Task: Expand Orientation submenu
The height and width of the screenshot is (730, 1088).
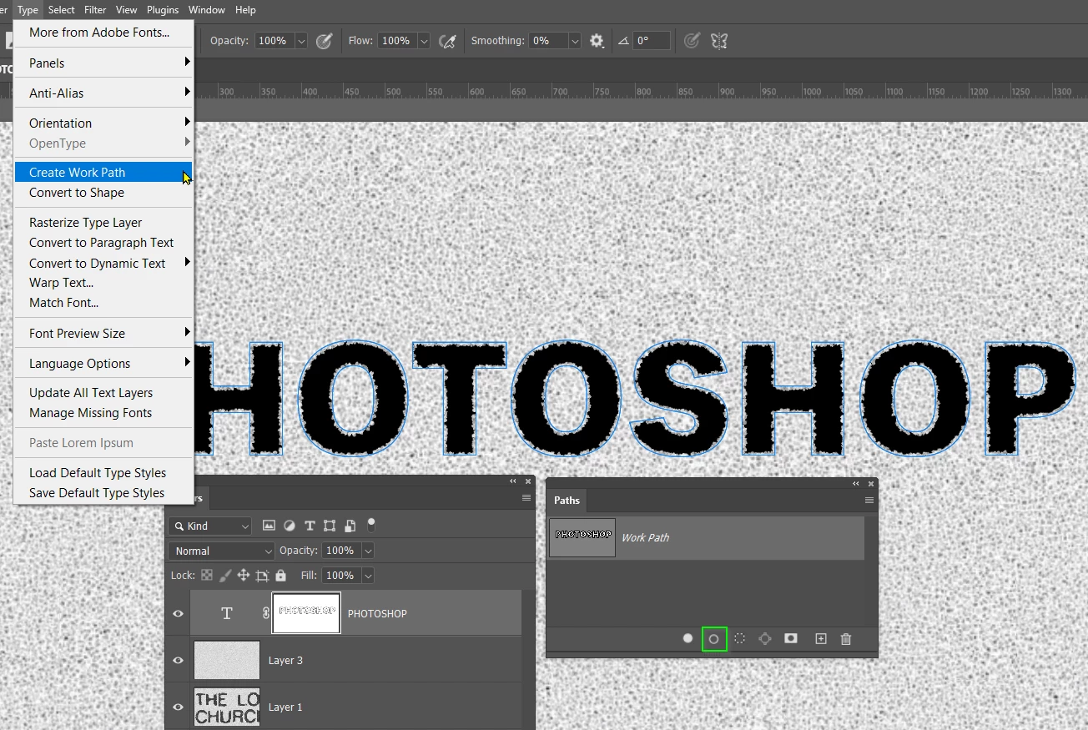Action: tap(103, 123)
